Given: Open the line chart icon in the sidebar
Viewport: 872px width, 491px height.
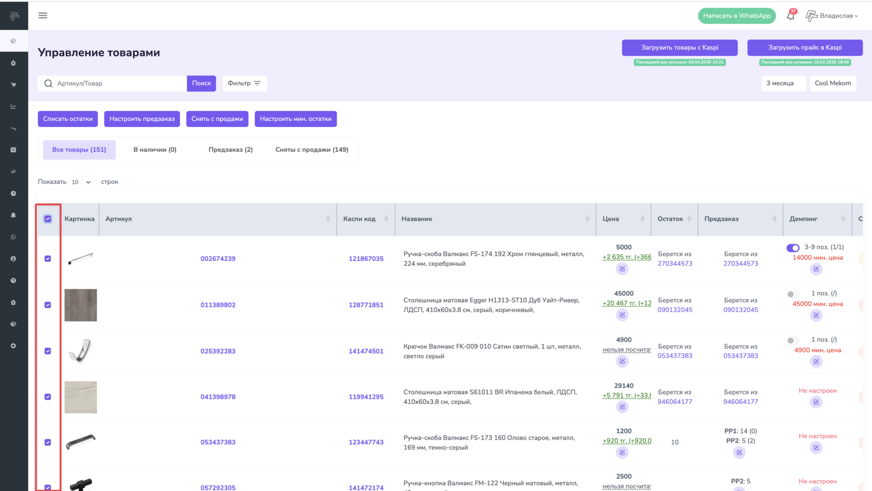Looking at the screenshot, I should point(13,106).
